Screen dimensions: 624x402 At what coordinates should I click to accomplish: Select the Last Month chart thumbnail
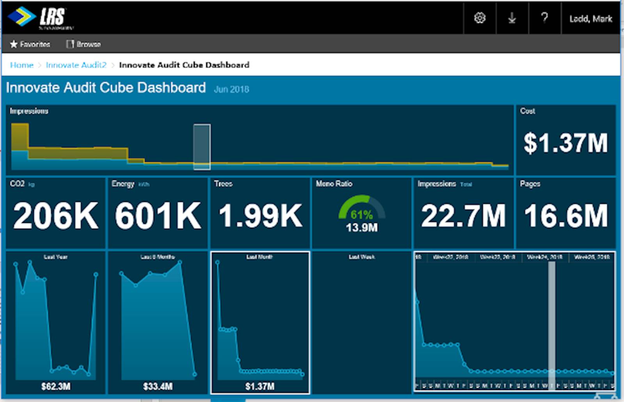260,323
